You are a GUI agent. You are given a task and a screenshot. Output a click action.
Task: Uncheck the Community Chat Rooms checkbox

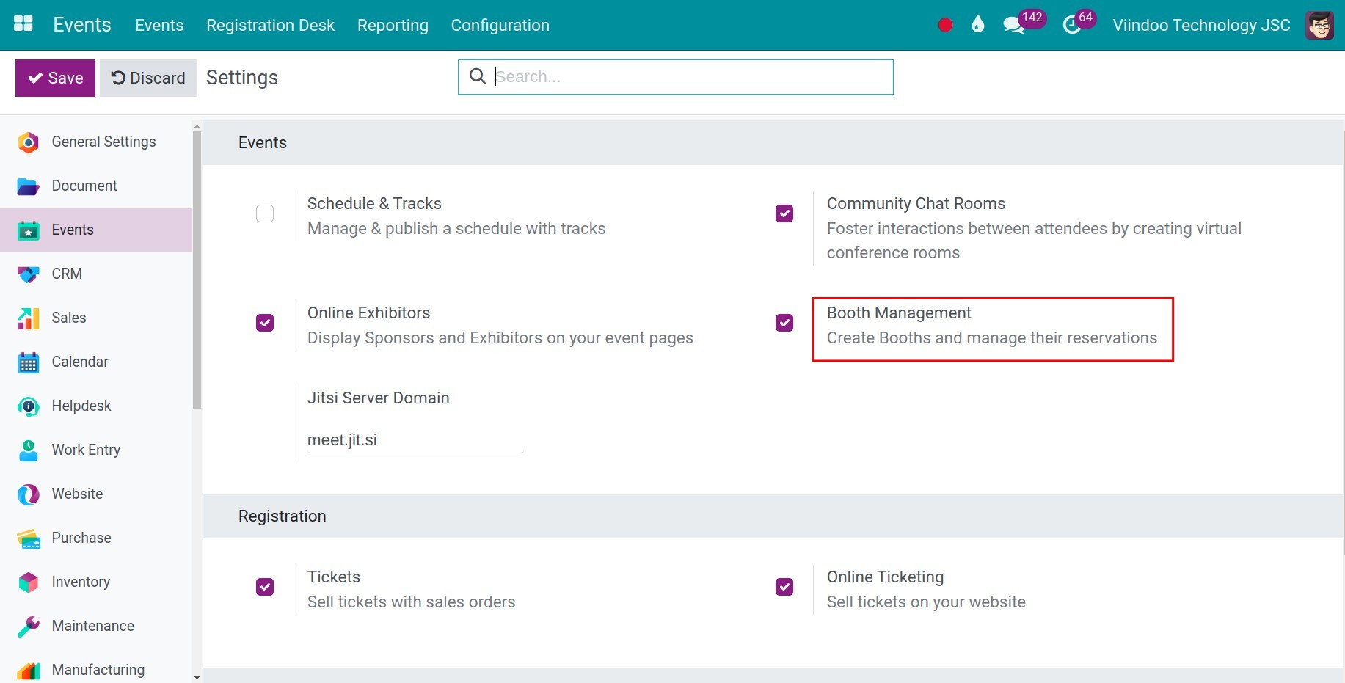[784, 213]
